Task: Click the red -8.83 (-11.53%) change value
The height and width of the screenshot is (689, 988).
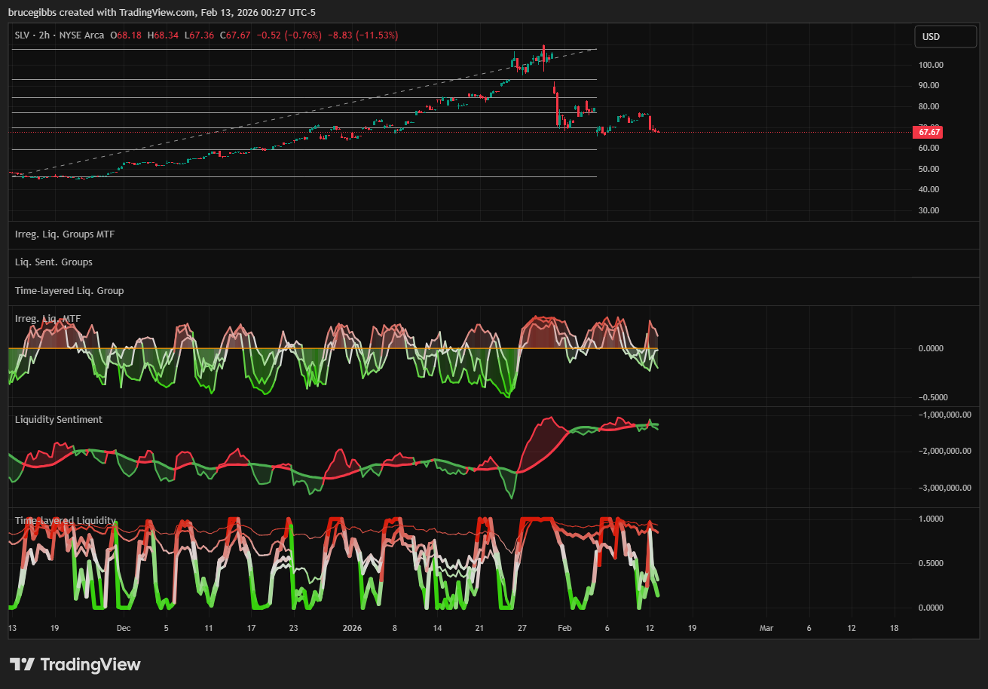Action: tap(364, 35)
